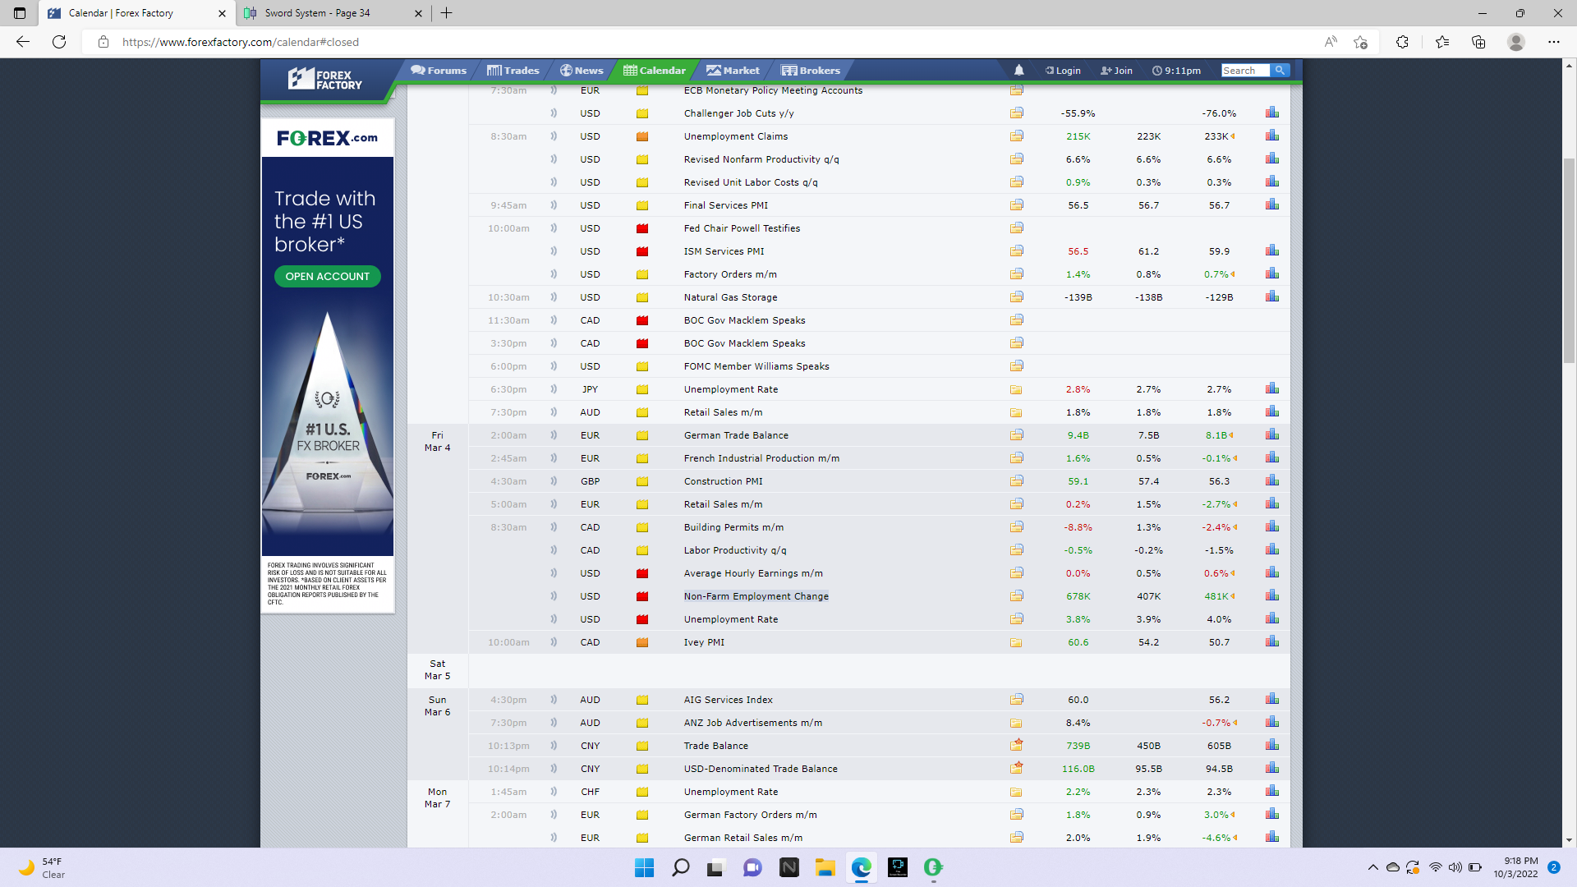Toggle the alert icon beside German Trade Balance
1577x887 pixels.
pos(554,435)
